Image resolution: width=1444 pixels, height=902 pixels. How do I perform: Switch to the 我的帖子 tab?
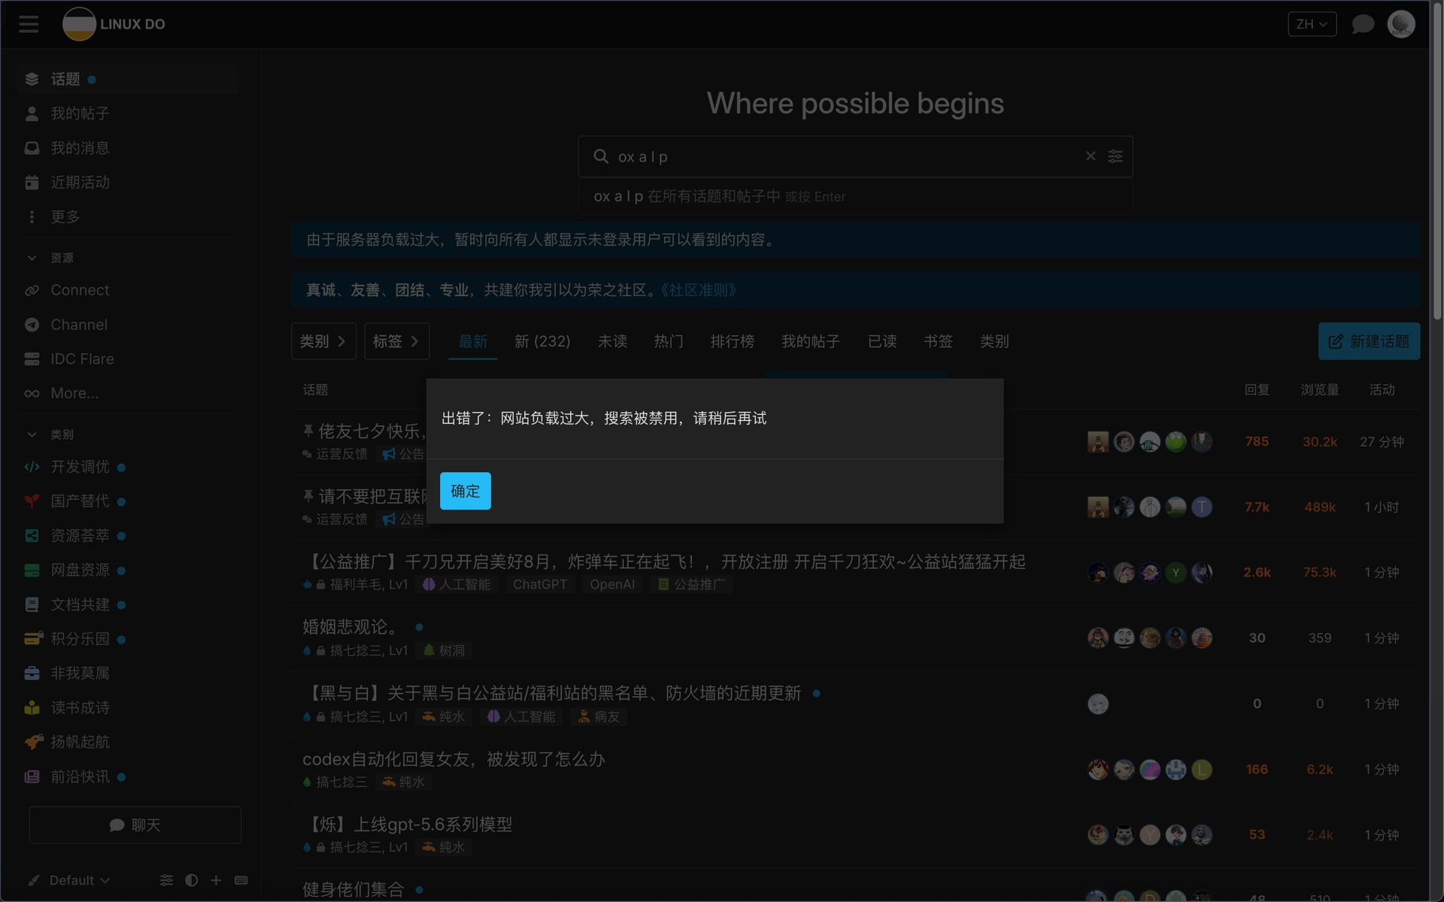[x=811, y=341]
